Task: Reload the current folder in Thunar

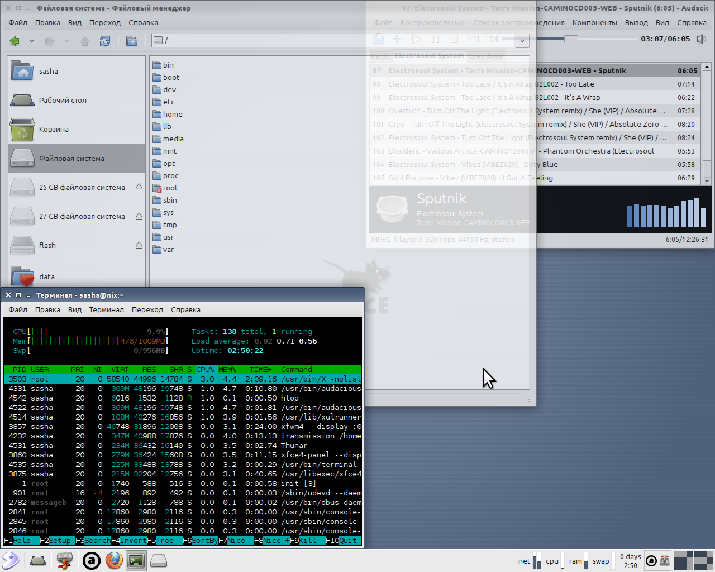Action: coord(105,41)
